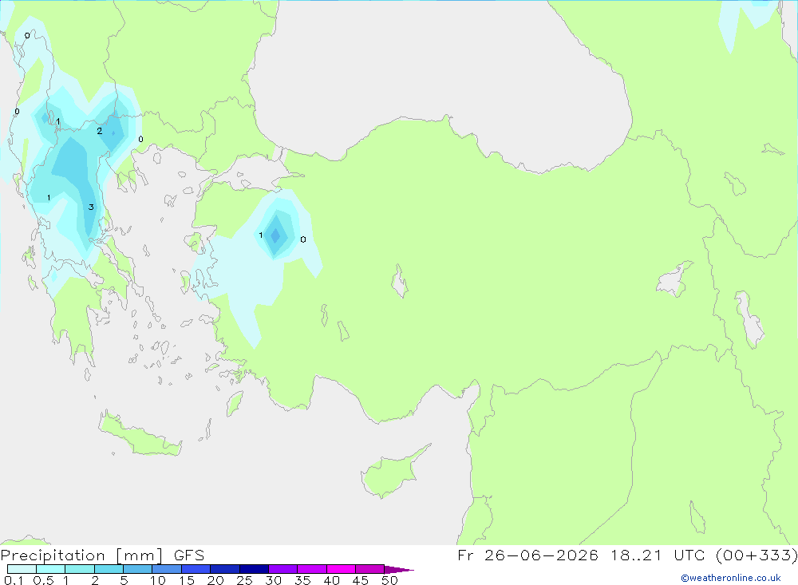Click the "25" legend scale label
This screenshot has height=585, width=798.
245,580
